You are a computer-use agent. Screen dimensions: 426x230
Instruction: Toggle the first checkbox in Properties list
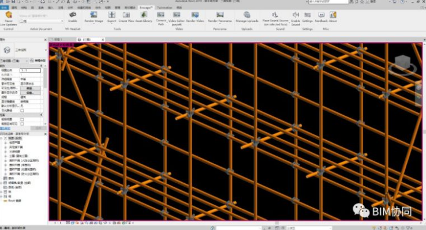click(x=22, y=111)
